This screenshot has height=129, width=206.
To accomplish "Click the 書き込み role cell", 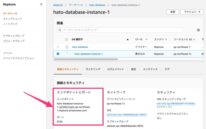I will [x=140, y=54].
